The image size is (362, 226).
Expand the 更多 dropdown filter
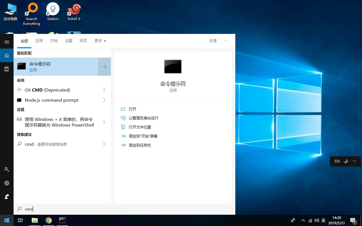point(100,41)
